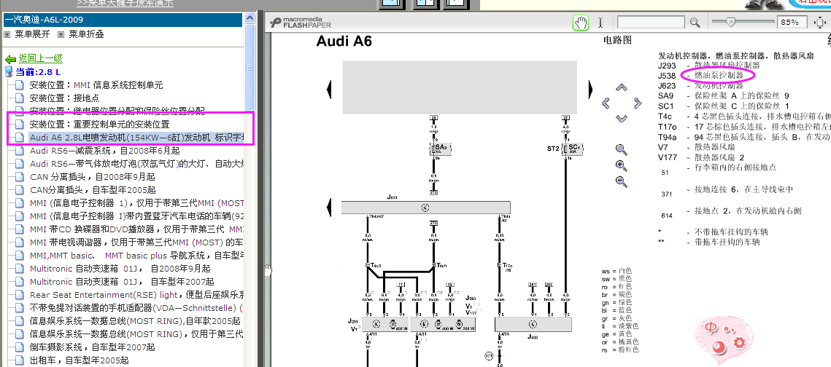
Task: Click the green back arrow icon
Action: (11, 59)
